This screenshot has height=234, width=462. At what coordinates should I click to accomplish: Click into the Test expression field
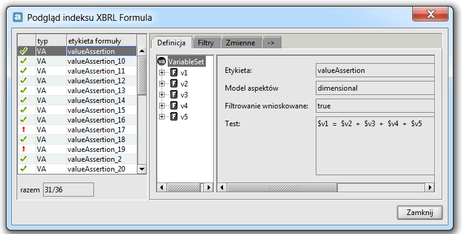point(375,146)
